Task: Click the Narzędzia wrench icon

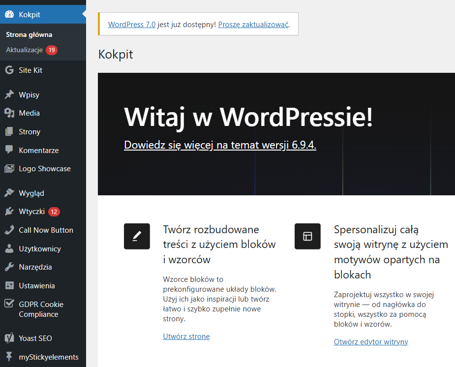Action: pos(9,267)
